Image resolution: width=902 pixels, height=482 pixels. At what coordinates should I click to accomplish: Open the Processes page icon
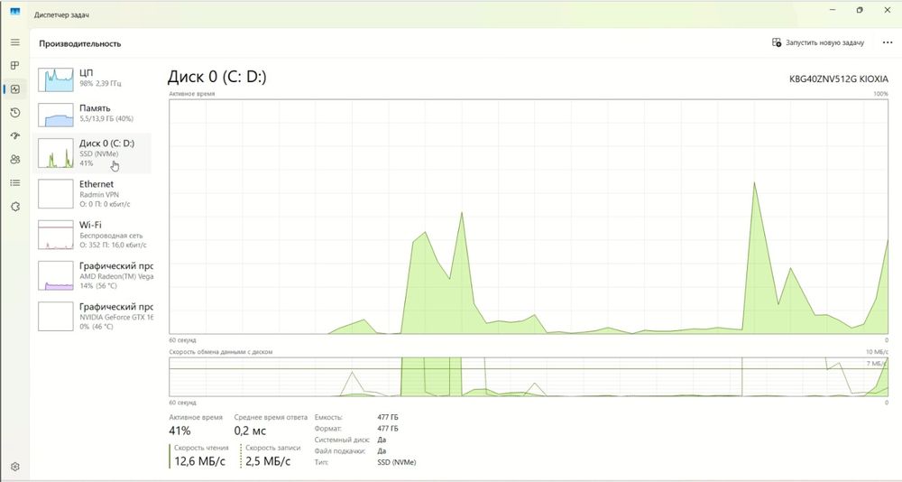[15, 65]
